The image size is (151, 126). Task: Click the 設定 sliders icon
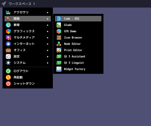(8, 56)
